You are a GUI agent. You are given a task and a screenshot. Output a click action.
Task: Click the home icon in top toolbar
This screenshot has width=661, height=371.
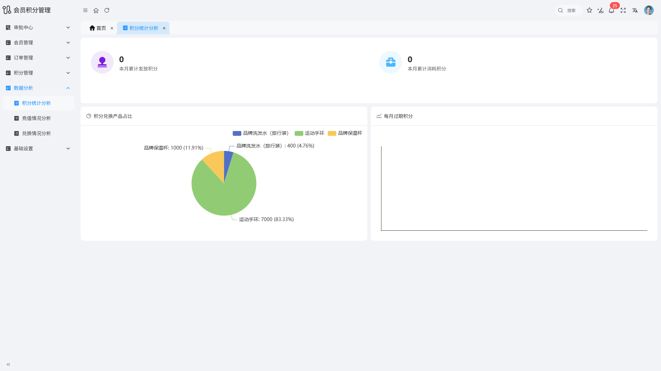(x=96, y=10)
